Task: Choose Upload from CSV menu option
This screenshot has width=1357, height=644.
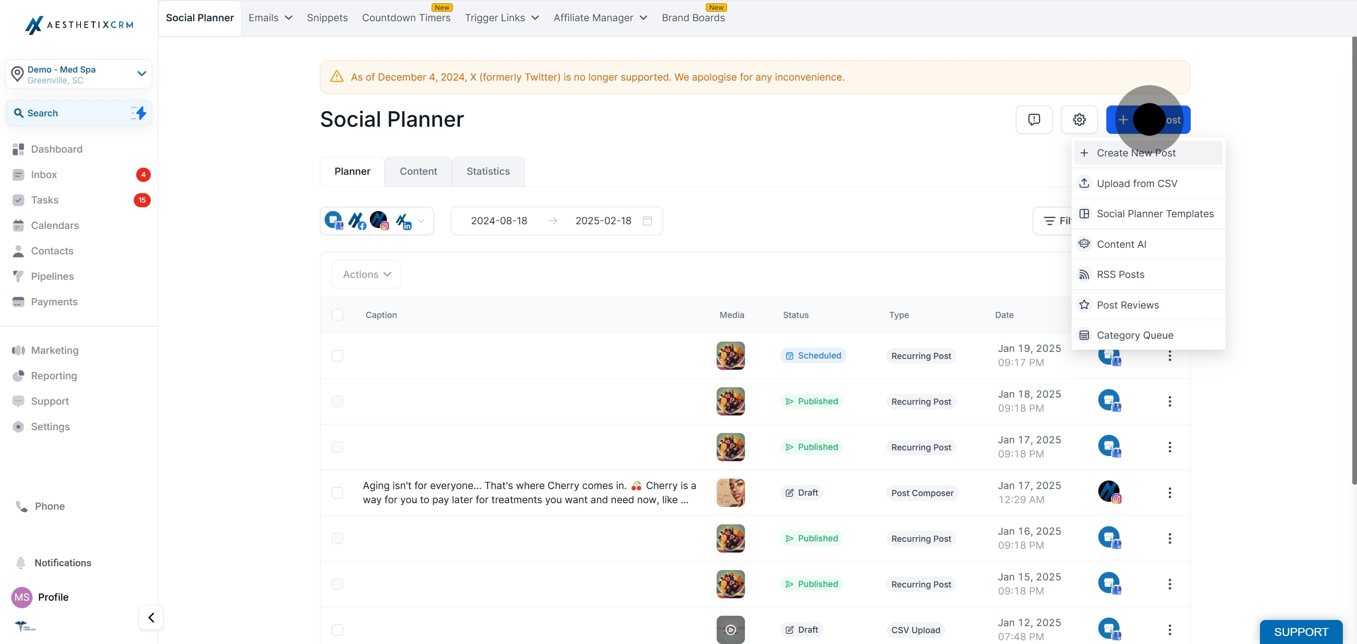Action: pos(1136,183)
